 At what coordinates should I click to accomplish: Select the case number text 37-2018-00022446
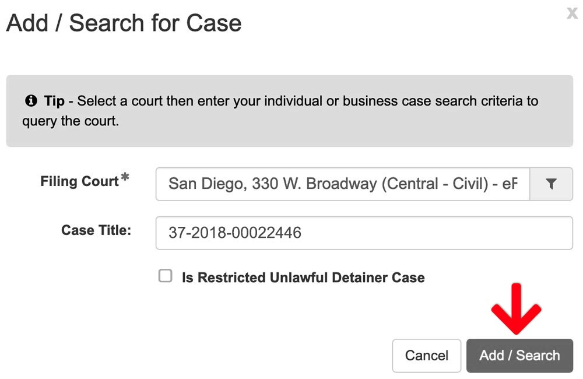[234, 233]
